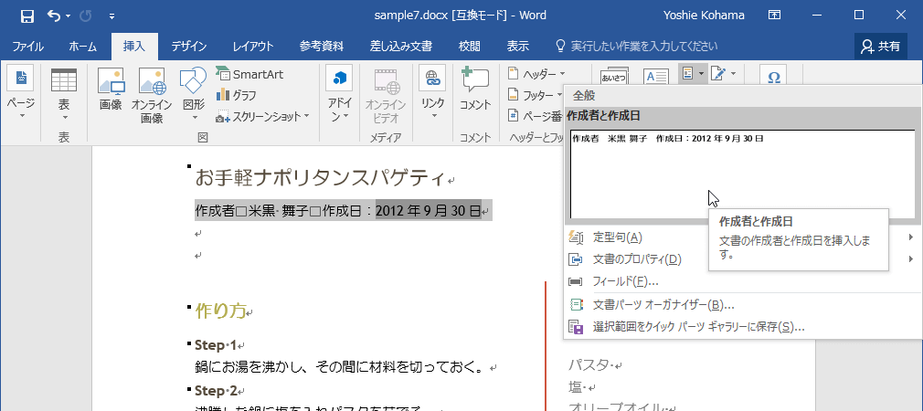Screen dimensions: 923x411
Task: Switch to the 表示 tab
Action: [518, 46]
